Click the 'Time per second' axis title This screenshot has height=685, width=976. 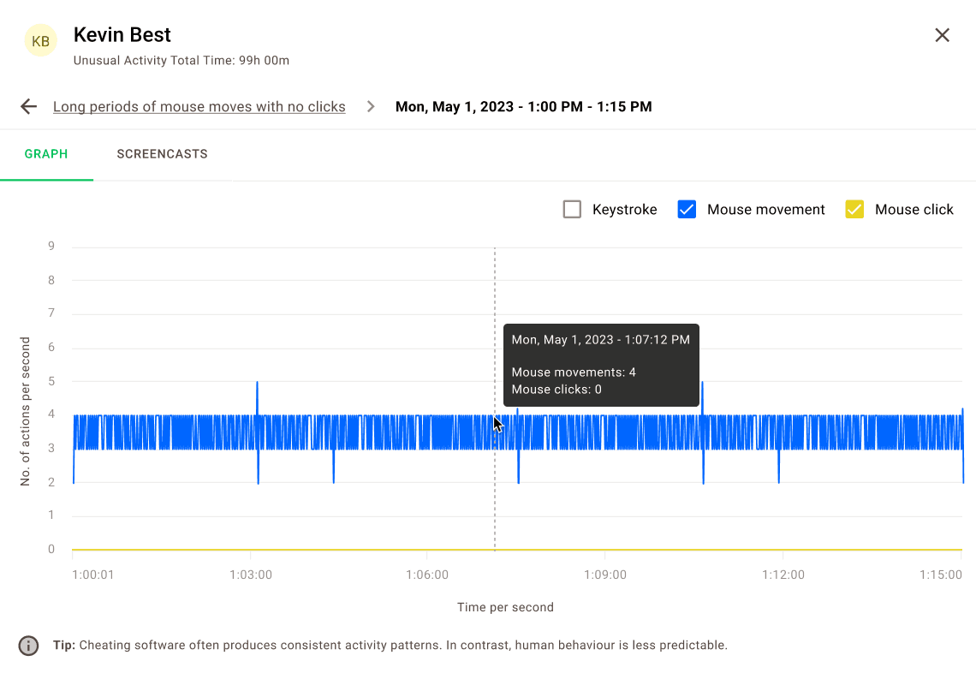505,607
